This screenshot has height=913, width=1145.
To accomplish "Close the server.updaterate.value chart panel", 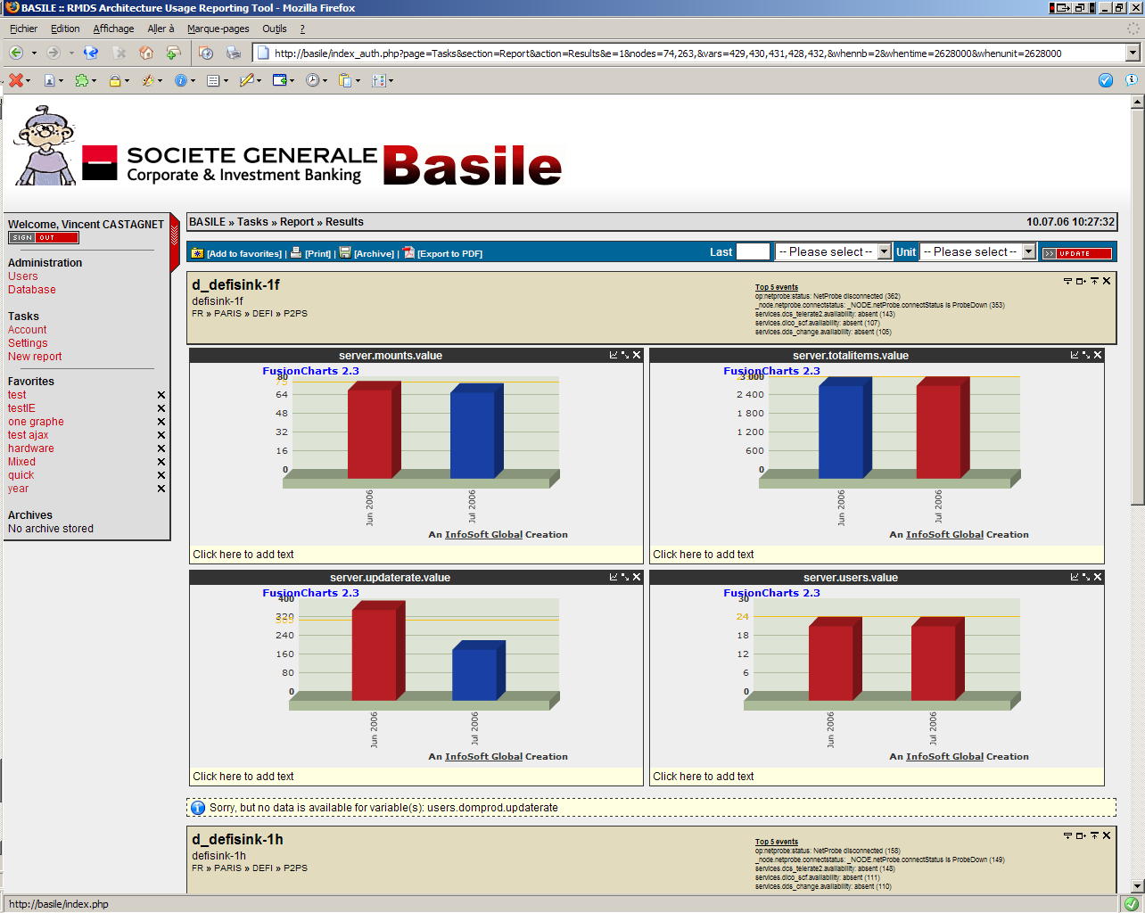I will [x=637, y=577].
